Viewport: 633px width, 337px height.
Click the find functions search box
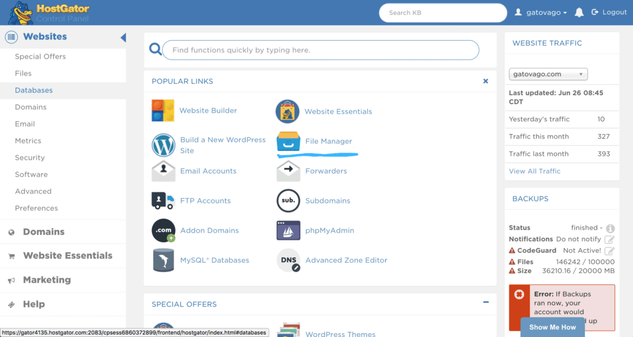tap(321, 50)
